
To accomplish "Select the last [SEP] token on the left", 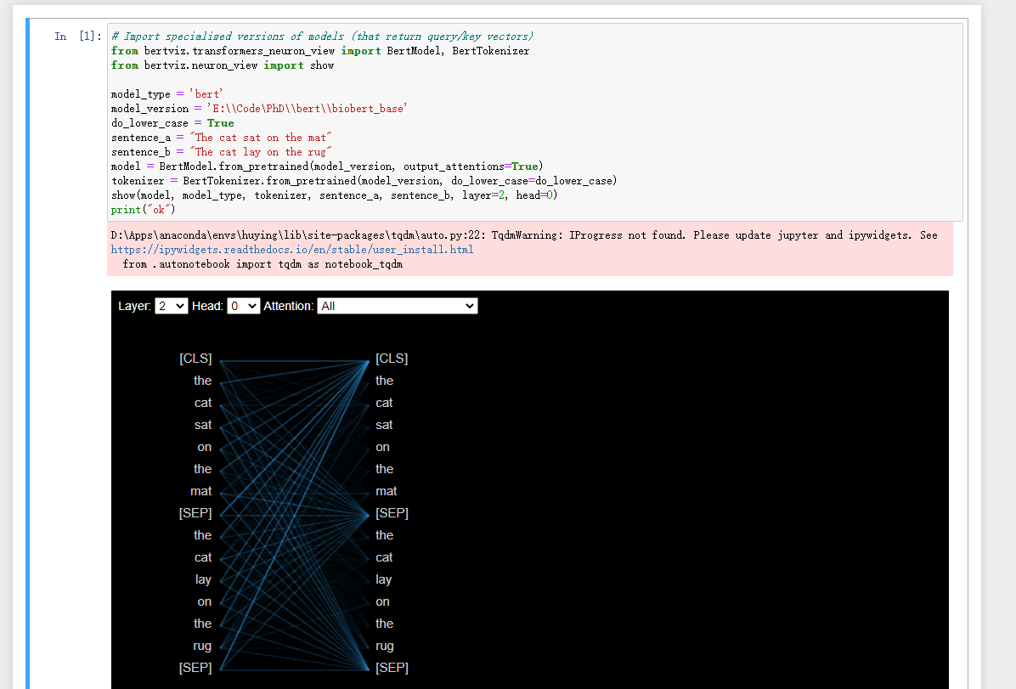I will pos(195,667).
